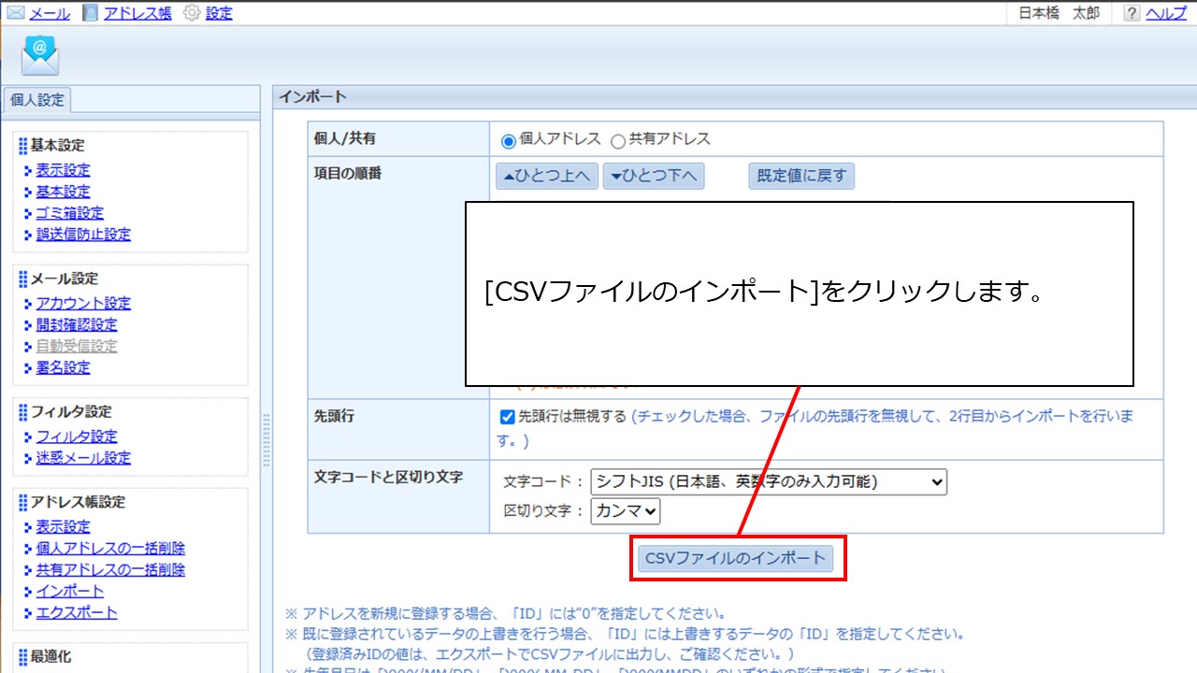1197x673 pixels.
Task: Click the sidebar splitter handle
Action: (267, 440)
